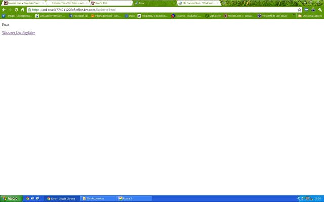Image resolution: width=324 pixels, height=202 pixels.
Task: Open DigitalTren bookmark
Action: [213, 16]
